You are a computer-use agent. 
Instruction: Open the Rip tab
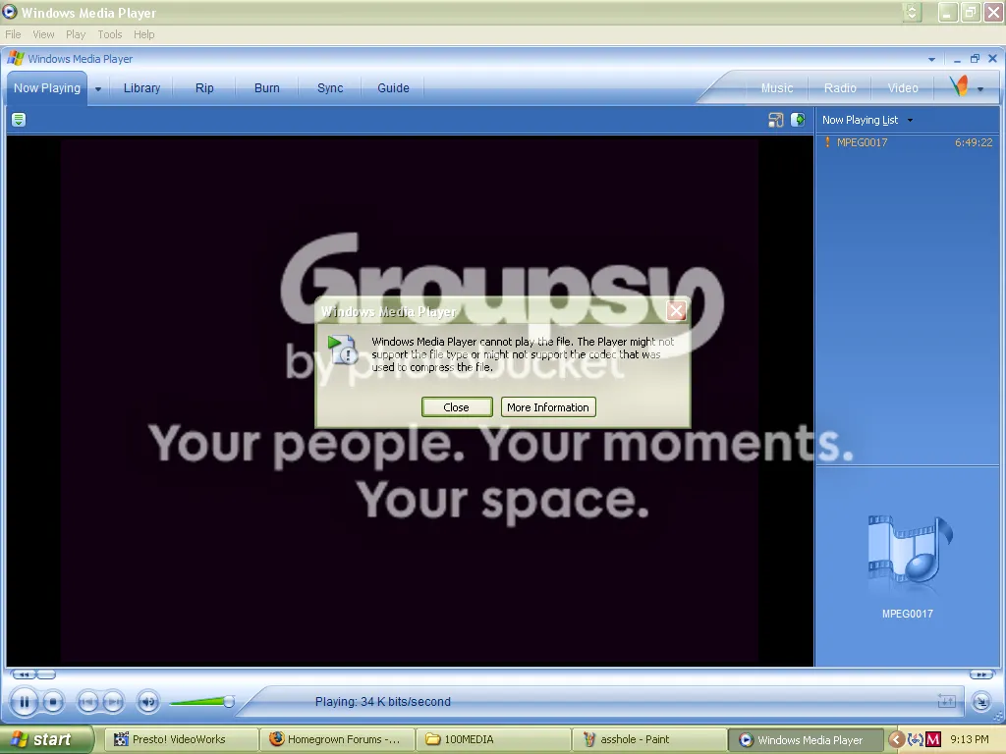pos(204,88)
